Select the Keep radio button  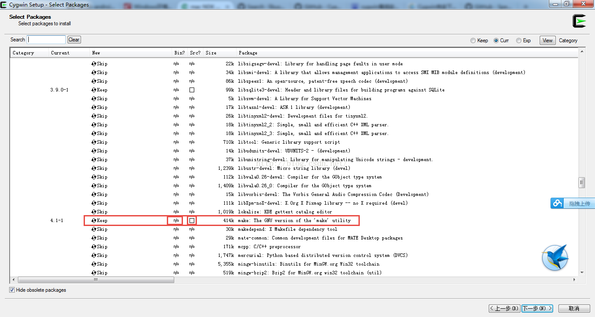pos(473,40)
